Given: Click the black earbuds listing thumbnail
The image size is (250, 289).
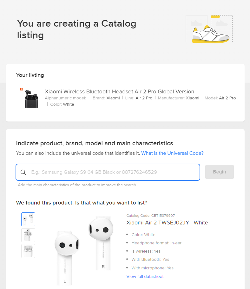Looking at the screenshot, I should 31,98.
